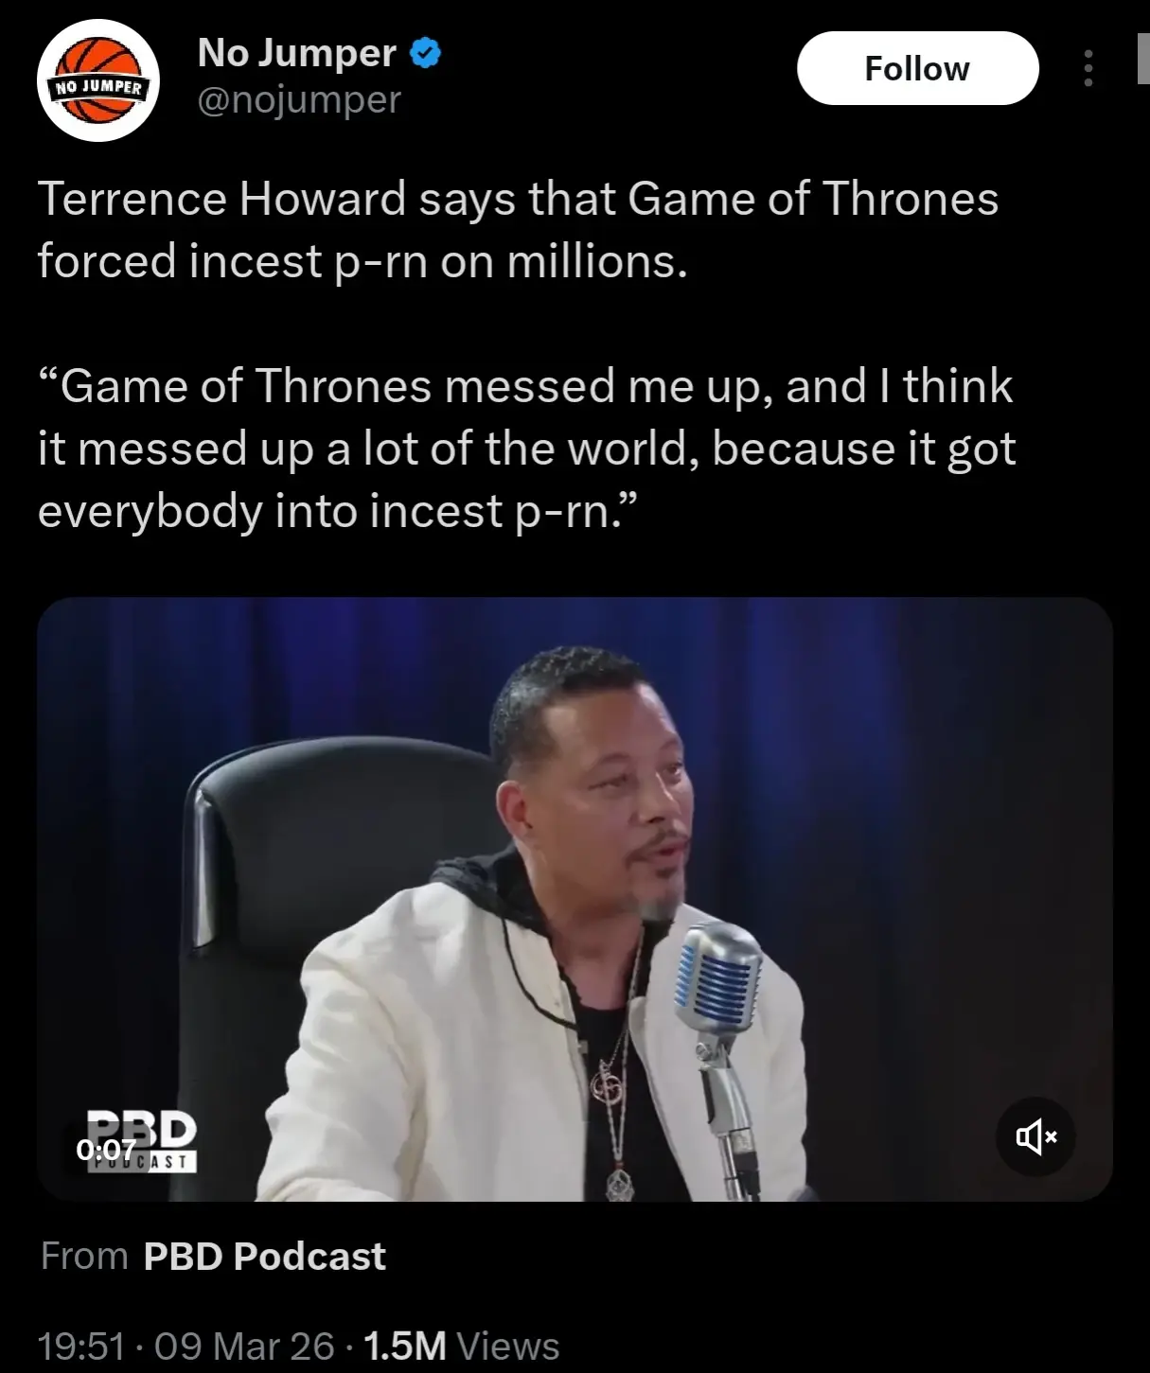This screenshot has width=1150, height=1373.
Task: Click the vintage microphone in the video frame
Action: [x=719, y=1041]
